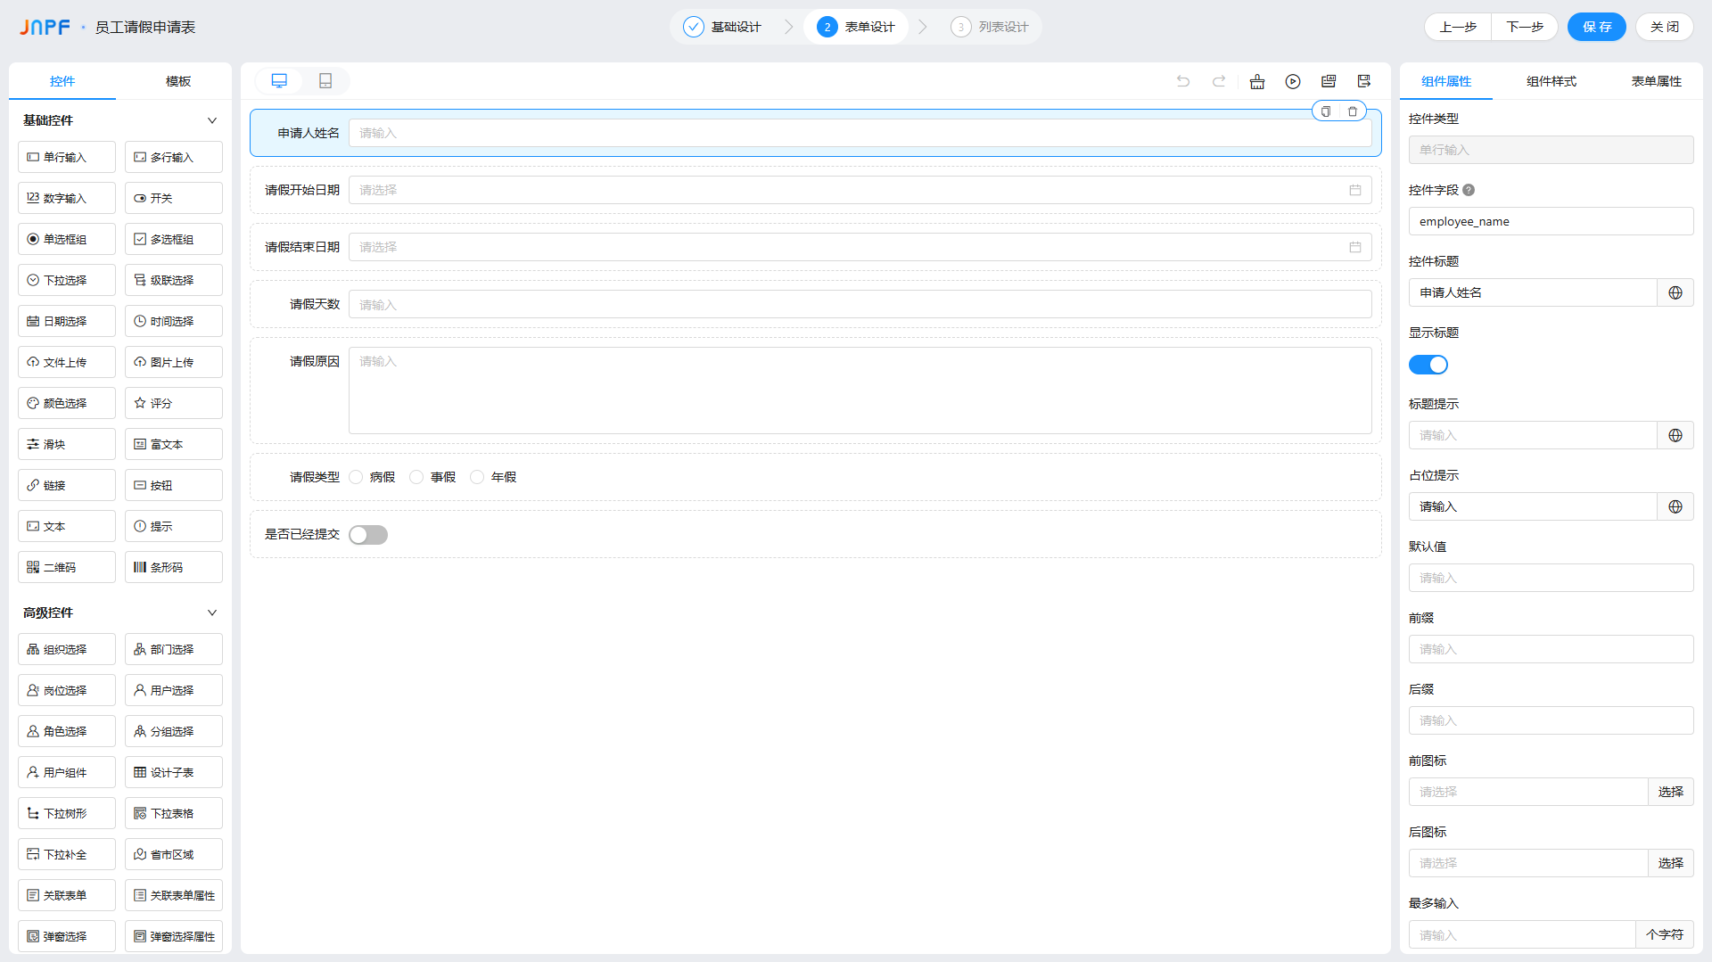The image size is (1712, 962).
Task: Open the 请假开始日期 date picker
Action: pyautogui.click(x=860, y=190)
